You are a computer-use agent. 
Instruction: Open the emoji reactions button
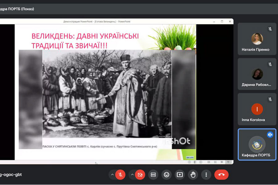(x=166, y=175)
